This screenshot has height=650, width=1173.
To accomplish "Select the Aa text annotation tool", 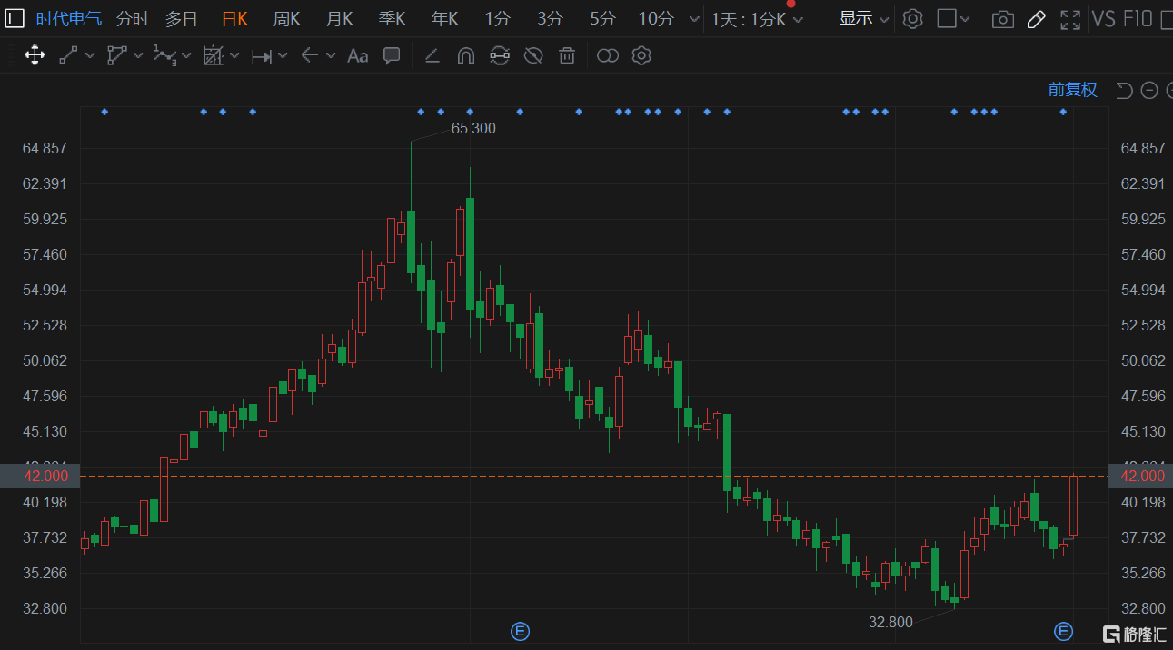I will (x=358, y=56).
